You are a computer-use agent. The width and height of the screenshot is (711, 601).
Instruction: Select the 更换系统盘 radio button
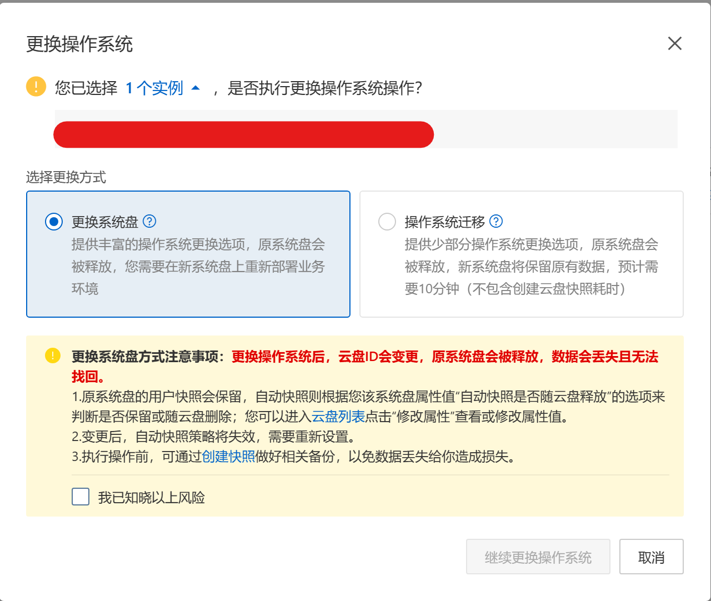pyautogui.click(x=54, y=222)
